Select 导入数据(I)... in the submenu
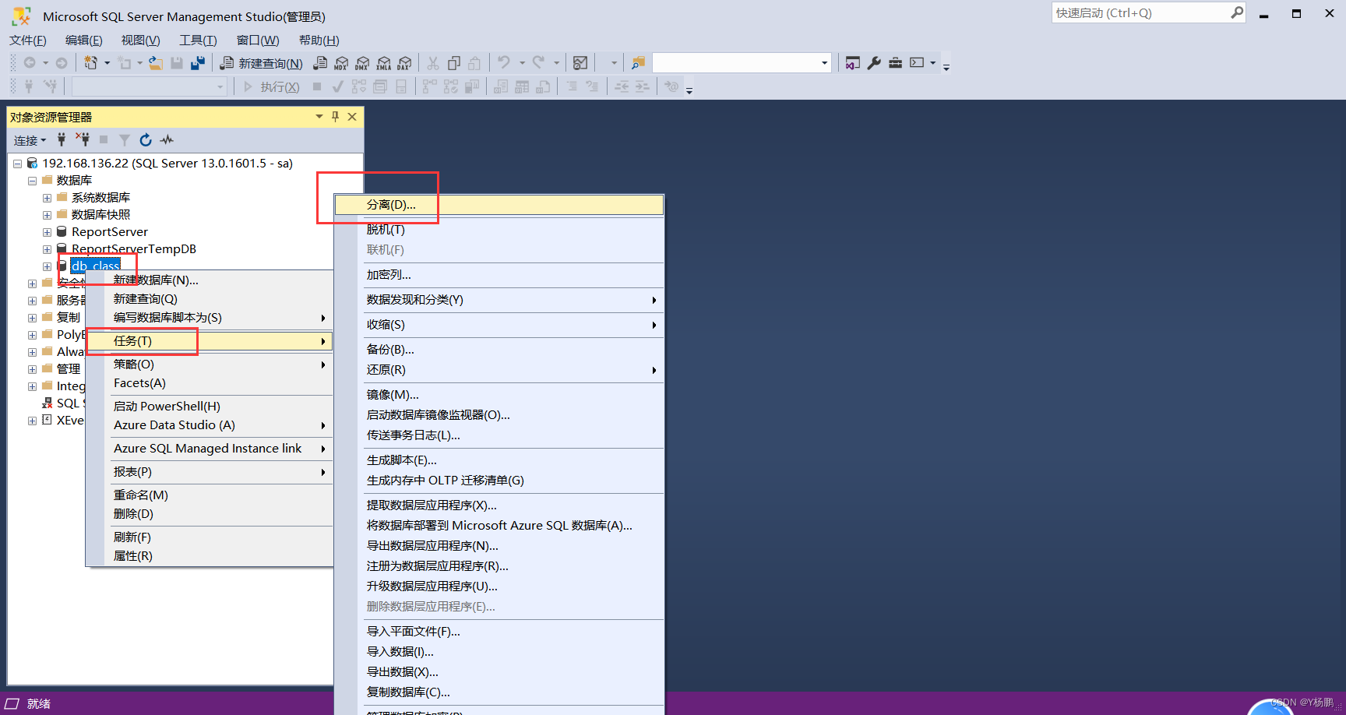 click(x=499, y=652)
